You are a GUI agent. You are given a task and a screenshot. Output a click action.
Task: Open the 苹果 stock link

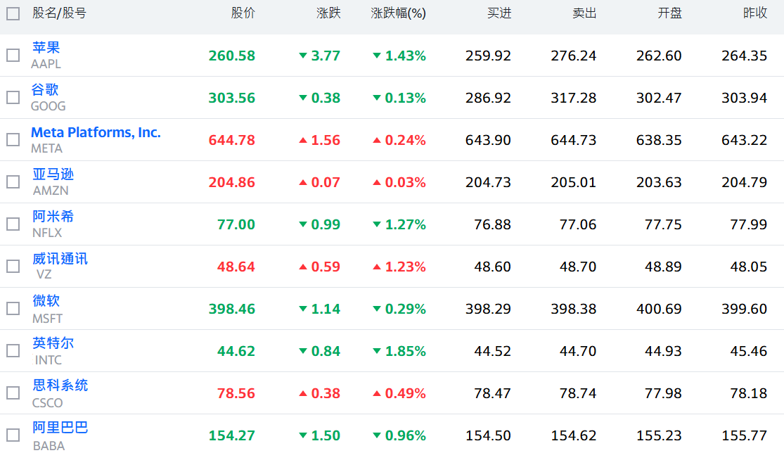46,47
